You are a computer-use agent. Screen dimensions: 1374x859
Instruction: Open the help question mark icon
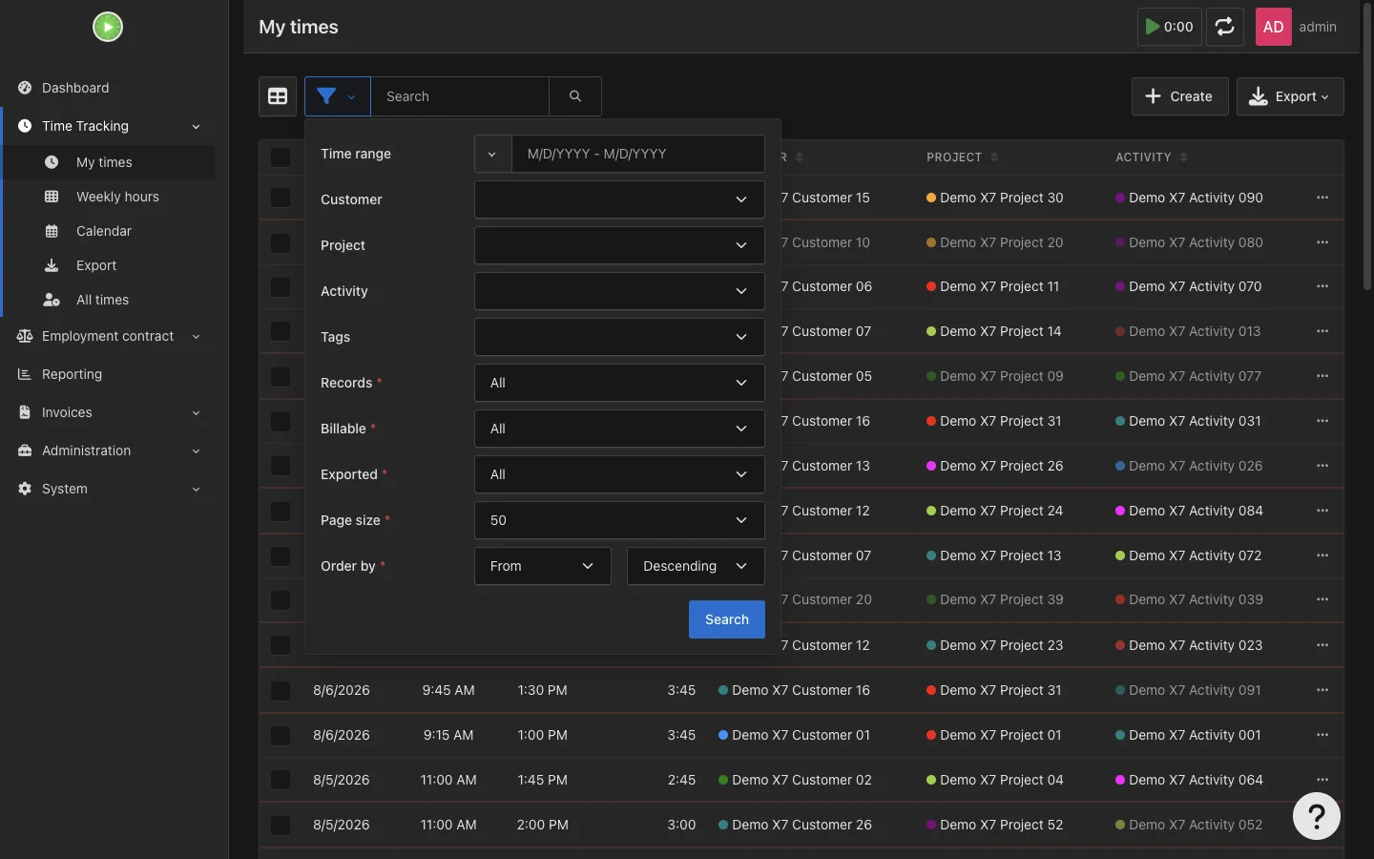click(x=1317, y=816)
